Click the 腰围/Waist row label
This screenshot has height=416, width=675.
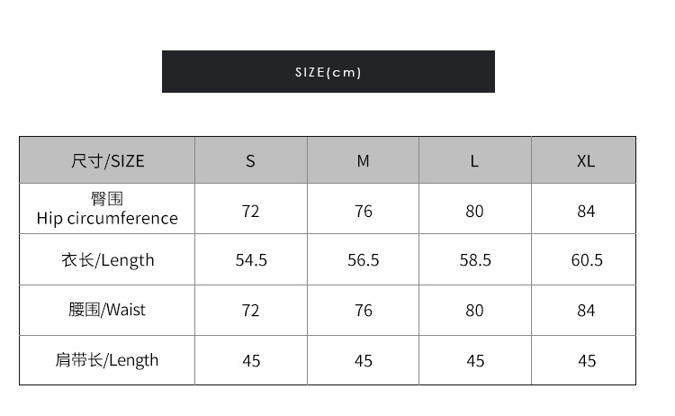(x=107, y=310)
